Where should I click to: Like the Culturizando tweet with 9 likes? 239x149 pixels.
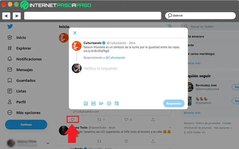tap(126, 120)
